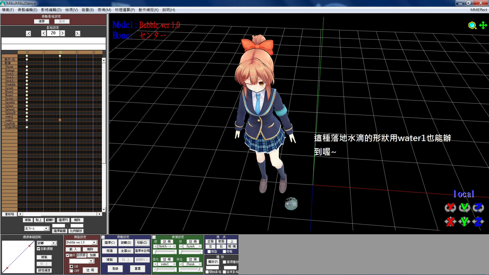This screenshot has width=489, height=275.
Task: Open 表情(M) menu
Action: tap(104, 10)
